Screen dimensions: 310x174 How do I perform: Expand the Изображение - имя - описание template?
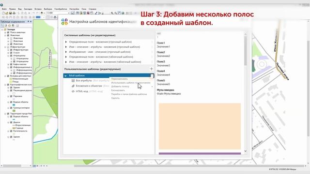tap(66, 52)
